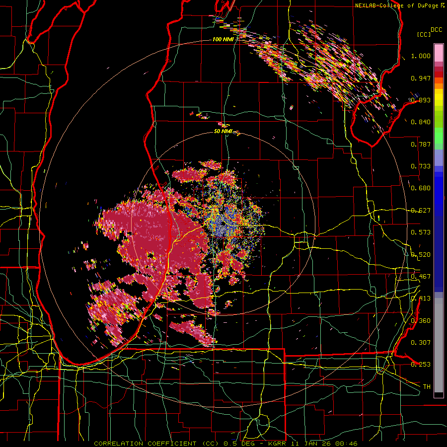Click the 1.000 color scale value
Image resolution: width=447 pixels, height=447 pixels.
[x=421, y=56]
